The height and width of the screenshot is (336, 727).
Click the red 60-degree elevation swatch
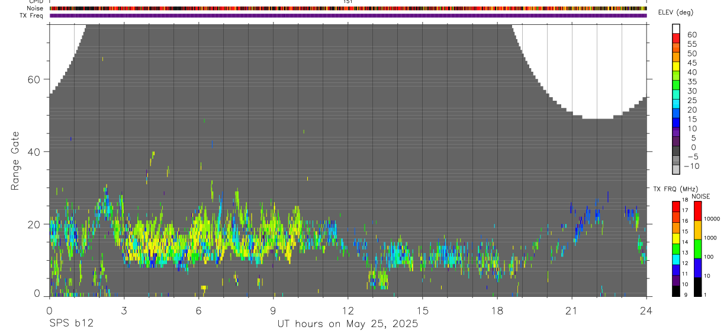click(676, 39)
